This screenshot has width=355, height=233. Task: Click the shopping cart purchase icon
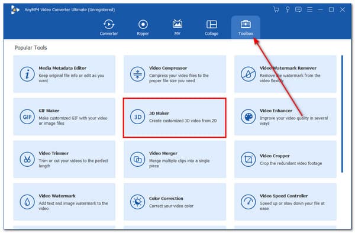pyautogui.click(x=276, y=9)
